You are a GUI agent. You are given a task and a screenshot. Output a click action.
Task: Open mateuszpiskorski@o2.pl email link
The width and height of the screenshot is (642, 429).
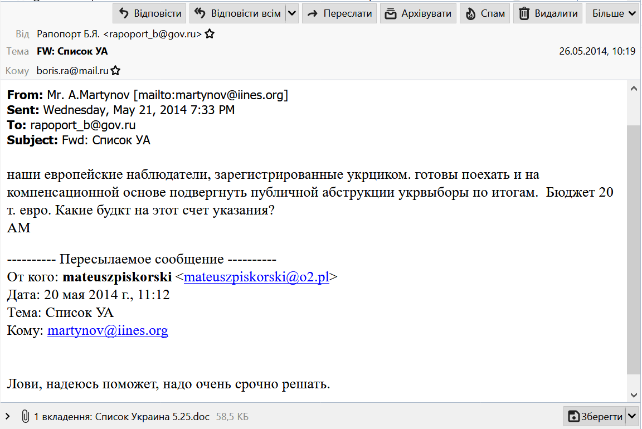click(x=256, y=277)
